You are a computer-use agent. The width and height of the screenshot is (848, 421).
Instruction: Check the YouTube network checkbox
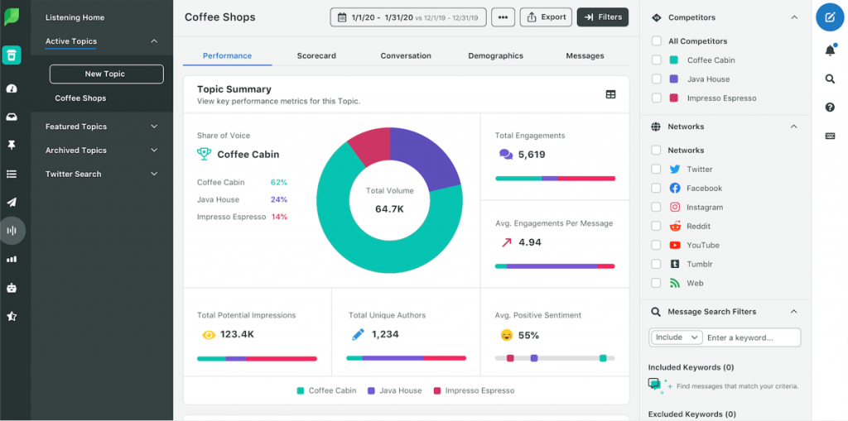[x=656, y=245]
